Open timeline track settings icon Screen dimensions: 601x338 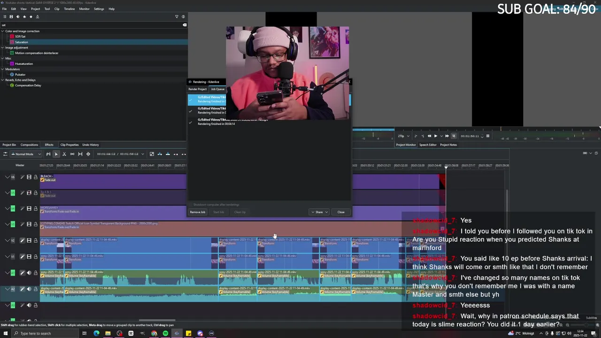coord(5,154)
